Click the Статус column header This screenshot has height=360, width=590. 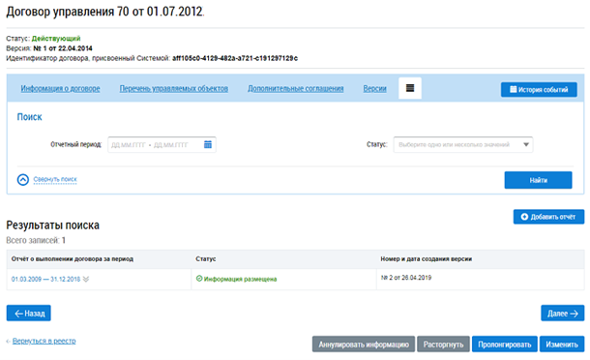tap(205, 259)
